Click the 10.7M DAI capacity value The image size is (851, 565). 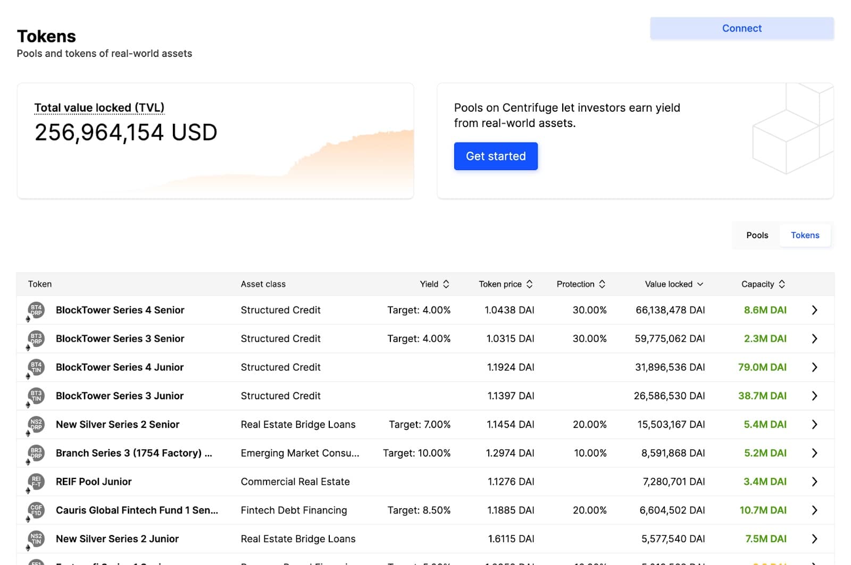click(x=763, y=510)
